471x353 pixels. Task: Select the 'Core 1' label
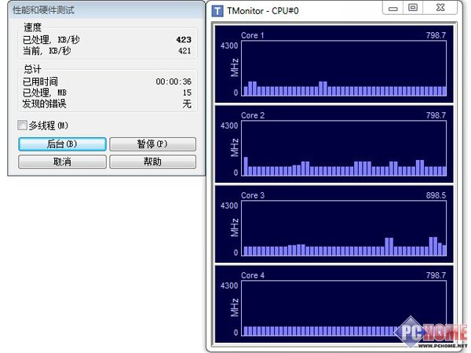click(252, 35)
